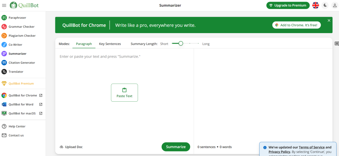Select the Plagiarism Checker icon
This screenshot has height=156, width=339.
(4, 36)
